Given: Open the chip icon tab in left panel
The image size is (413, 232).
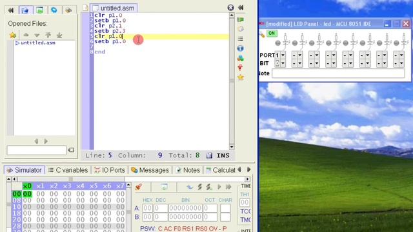Looking at the screenshot, I should pyautogui.click(x=68, y=10).
